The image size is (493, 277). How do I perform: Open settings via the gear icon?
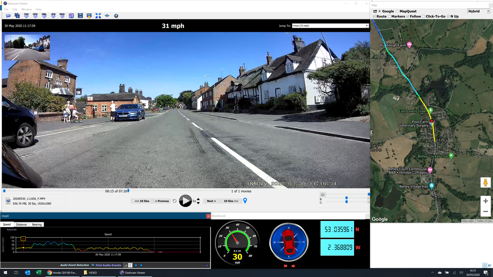click(x=116, y=16)
